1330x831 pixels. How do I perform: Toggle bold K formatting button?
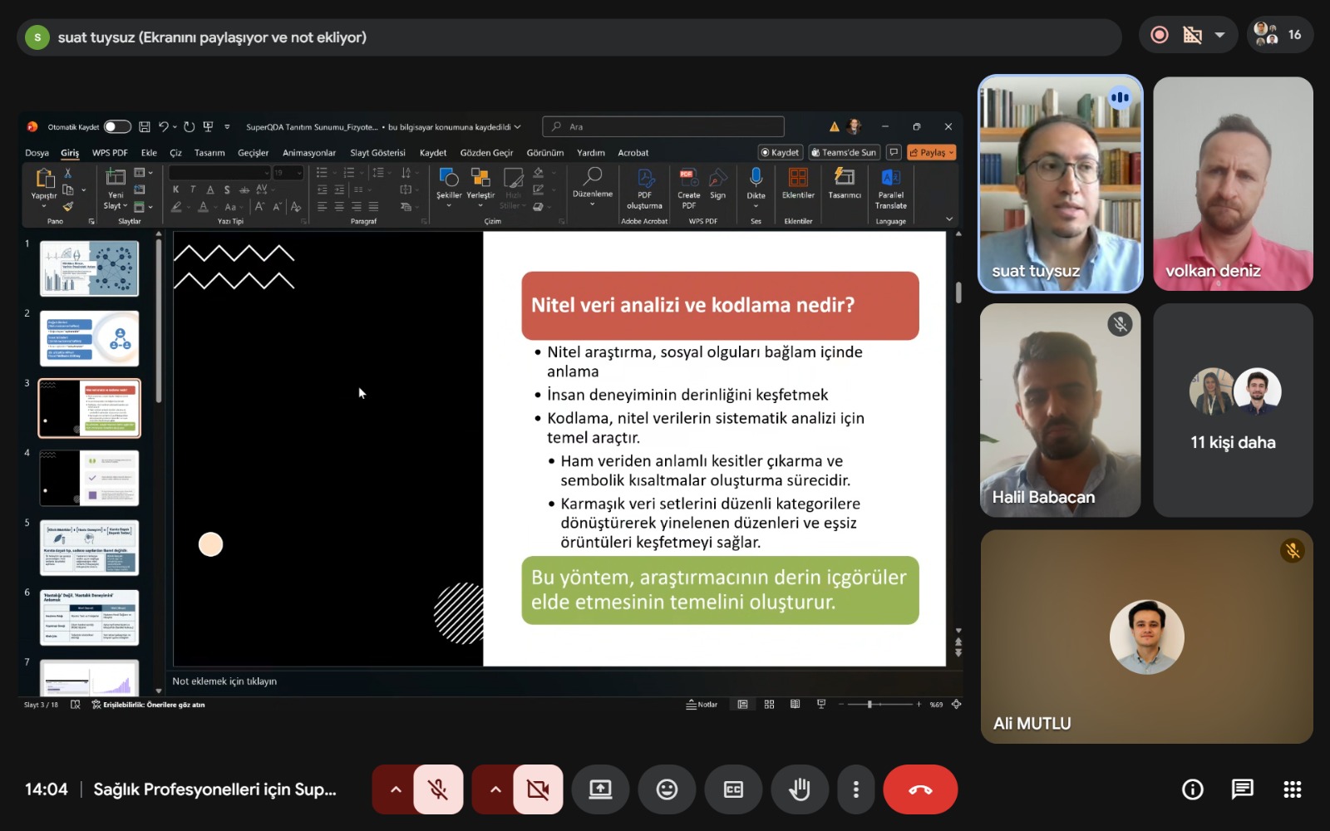pyautogui.click(x=175, y=189)
